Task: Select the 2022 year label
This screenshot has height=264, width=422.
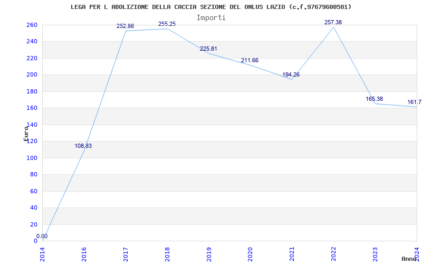Action: [x=333, y=254]
